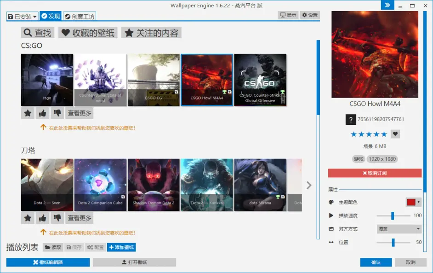The image size is (433, 273).
Task: Select the Dota 2 — Kunkka wallpaper
Action: coord(207,185)
